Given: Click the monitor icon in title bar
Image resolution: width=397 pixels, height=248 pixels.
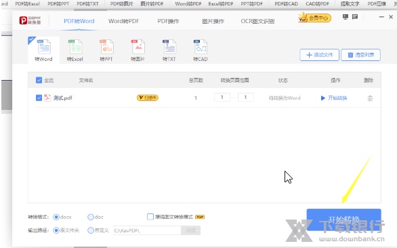Looking at the screenshot, I should coord(346,17).
